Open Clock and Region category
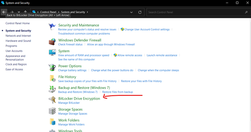The width and height of the screenshot is (251, 132). click(x=16, y=64)
